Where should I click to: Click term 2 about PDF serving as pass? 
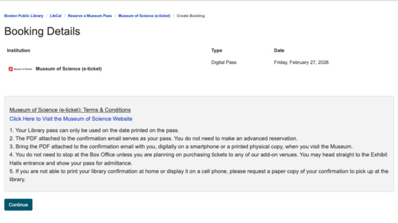pos(153,139)
